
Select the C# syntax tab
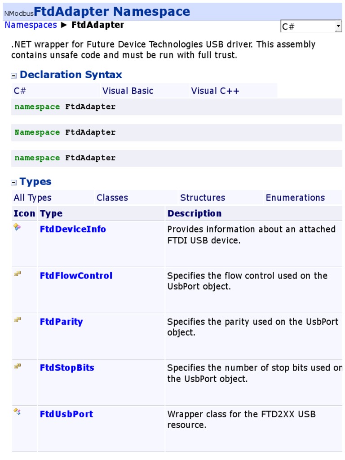[x=20, y=91]
